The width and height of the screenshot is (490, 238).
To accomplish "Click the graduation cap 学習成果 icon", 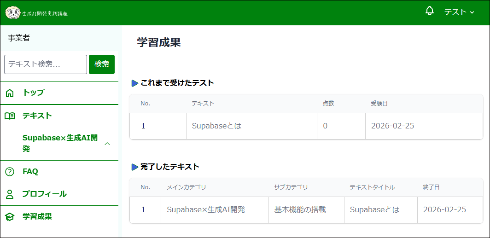I will click(x=10, y=217).
